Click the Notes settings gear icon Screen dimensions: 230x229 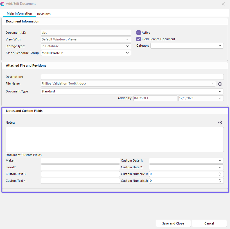pyautogui.click(x=220, y=123)
